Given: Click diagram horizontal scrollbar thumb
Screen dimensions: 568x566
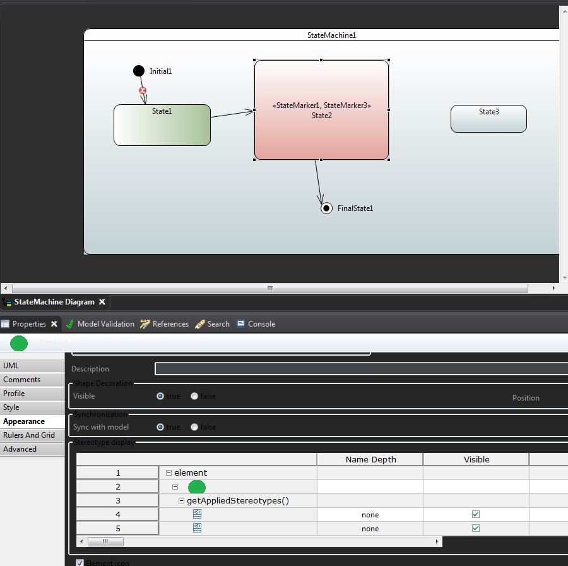Looking at the screenshot, I should click(x=270, y=288).
